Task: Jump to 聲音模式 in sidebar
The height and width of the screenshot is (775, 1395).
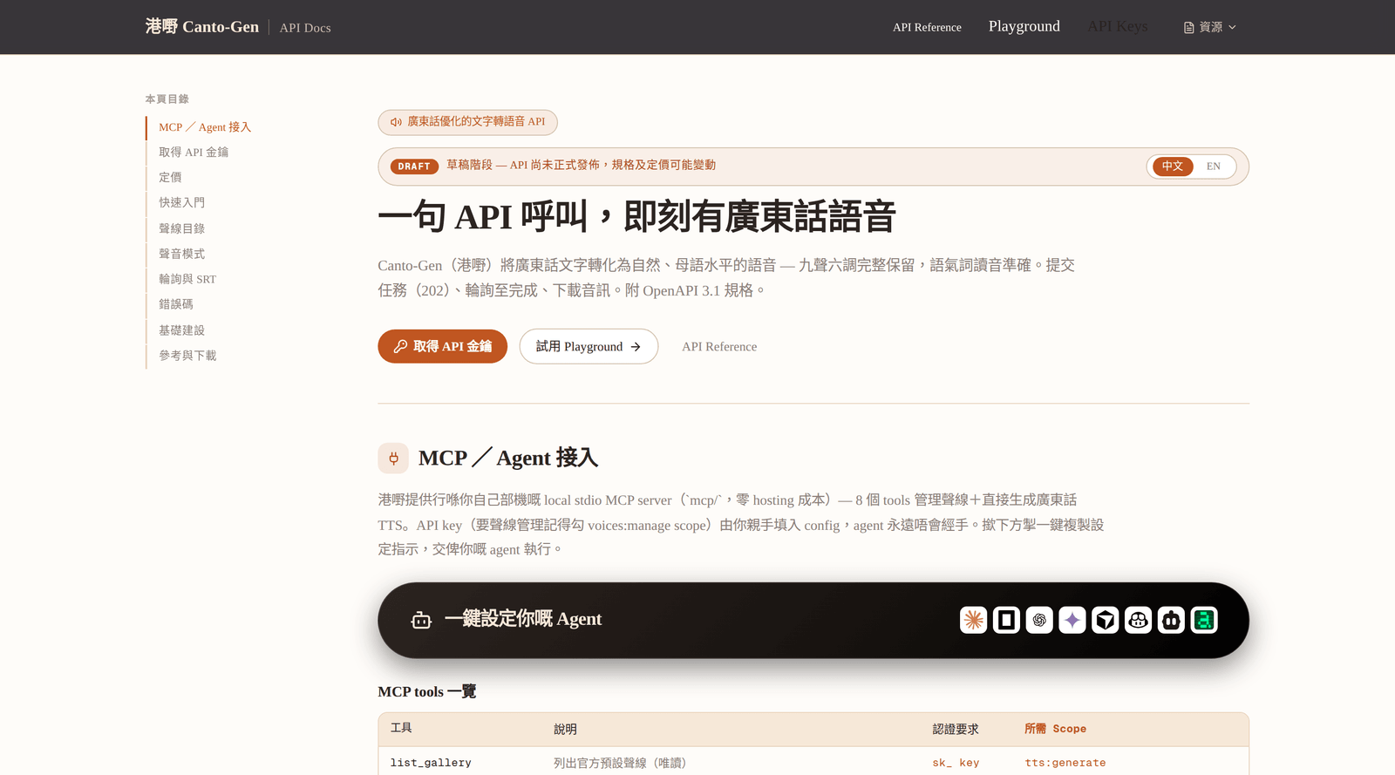Action: [181, 254]
